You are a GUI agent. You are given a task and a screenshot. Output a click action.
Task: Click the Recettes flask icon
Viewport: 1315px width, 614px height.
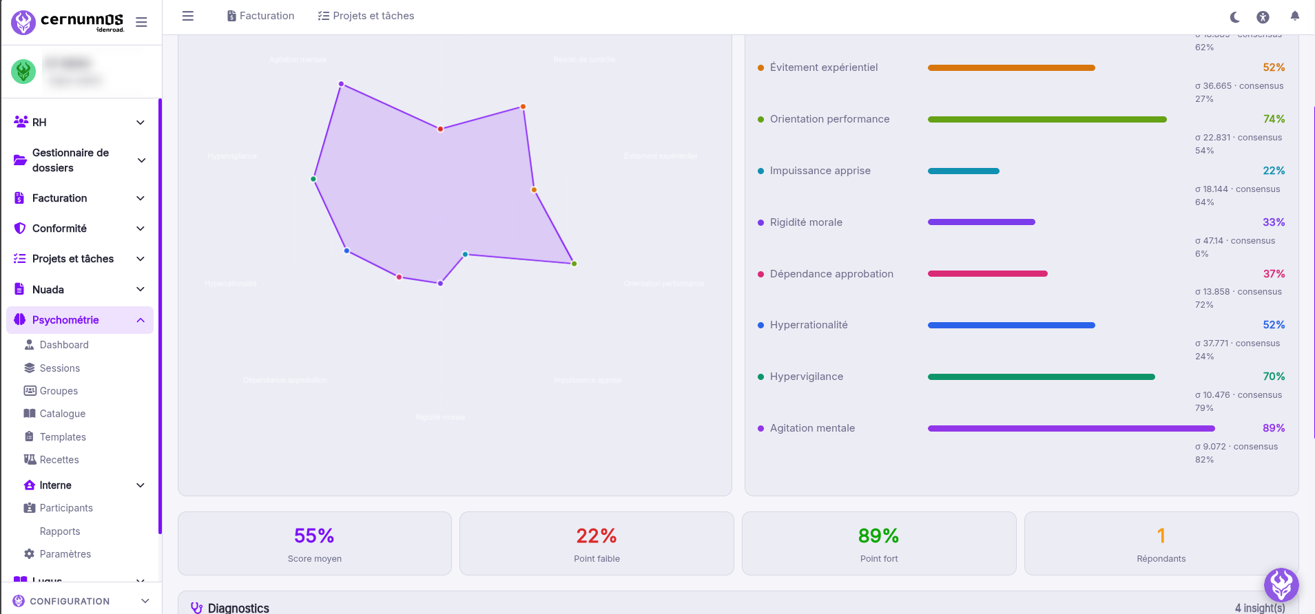click(x=30, y=459)
